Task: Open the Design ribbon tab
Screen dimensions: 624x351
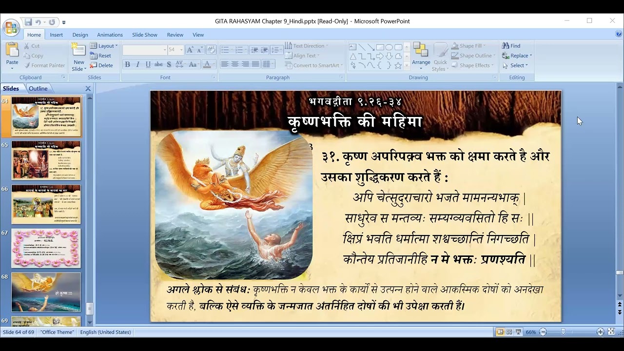Action: click(x=80, y=35)
